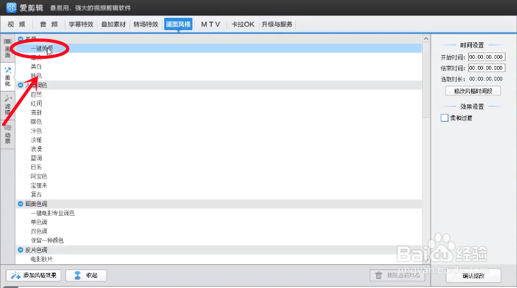Switch to 叠加素材 tab
The width and height of the screenshot is (517, 288).
coord(114,24)
